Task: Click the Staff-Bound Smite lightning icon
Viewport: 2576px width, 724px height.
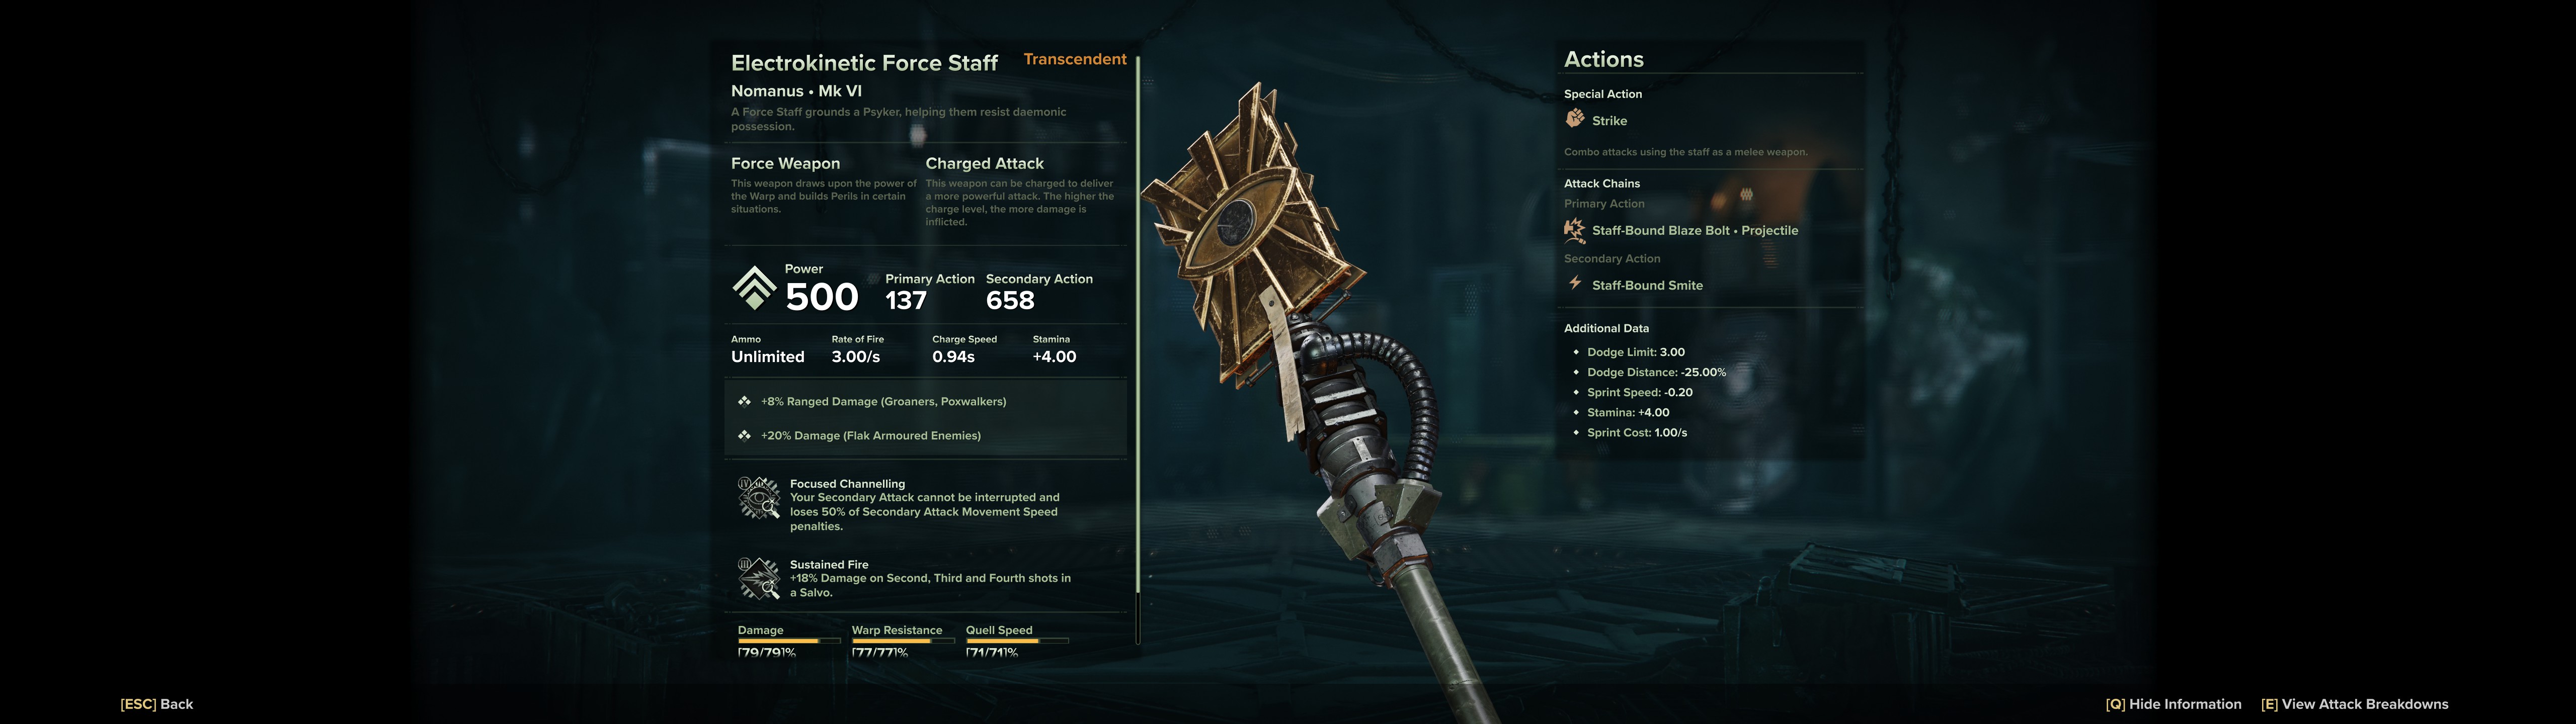Action: coord(1575,284)
